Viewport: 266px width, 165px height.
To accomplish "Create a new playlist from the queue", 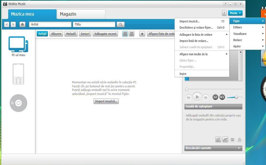I will point(218,139).
